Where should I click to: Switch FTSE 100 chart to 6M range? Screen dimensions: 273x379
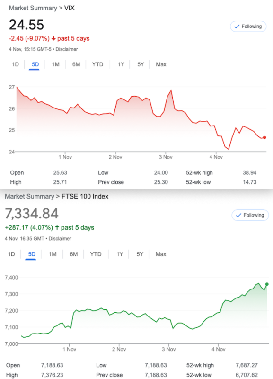(x=74, y=254)
